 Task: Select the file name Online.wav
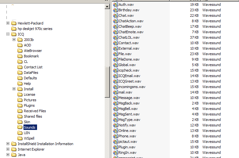tap(128, 131)
